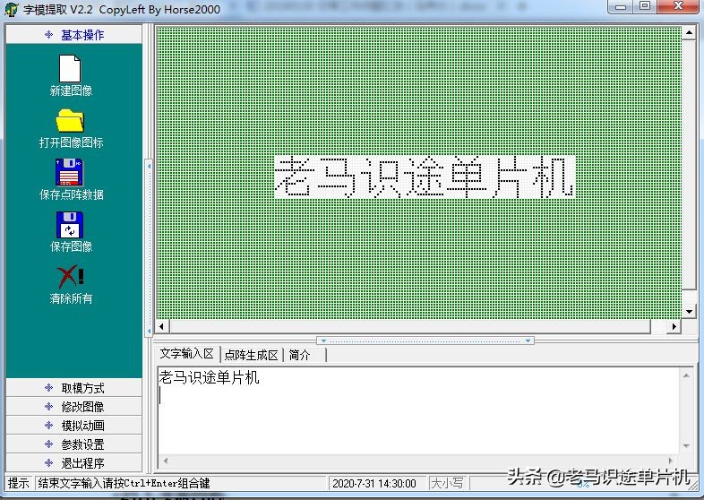704x500 pixels.
Task: Click canvas horizontal scrollbar right arrow
Action: [674, 326]
